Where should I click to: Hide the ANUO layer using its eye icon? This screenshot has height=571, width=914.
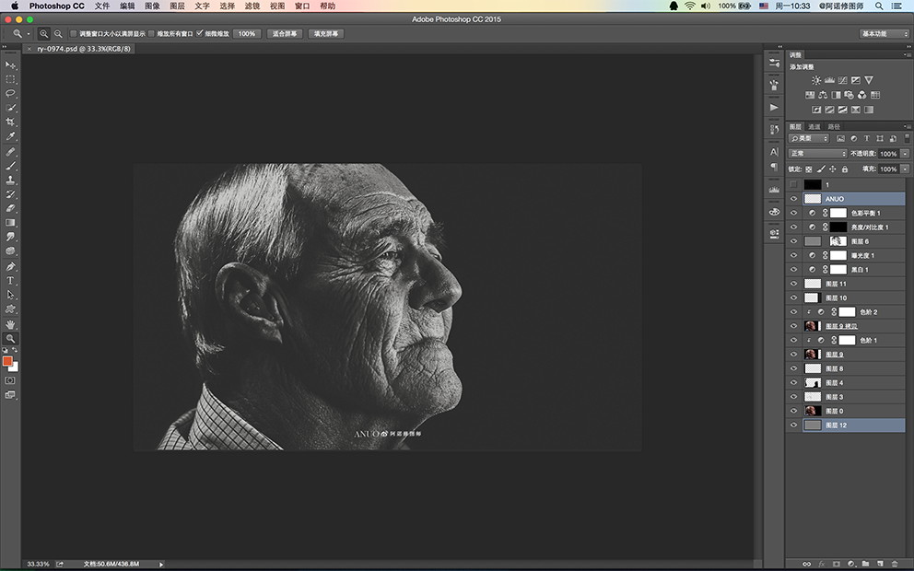pos(794,198)
